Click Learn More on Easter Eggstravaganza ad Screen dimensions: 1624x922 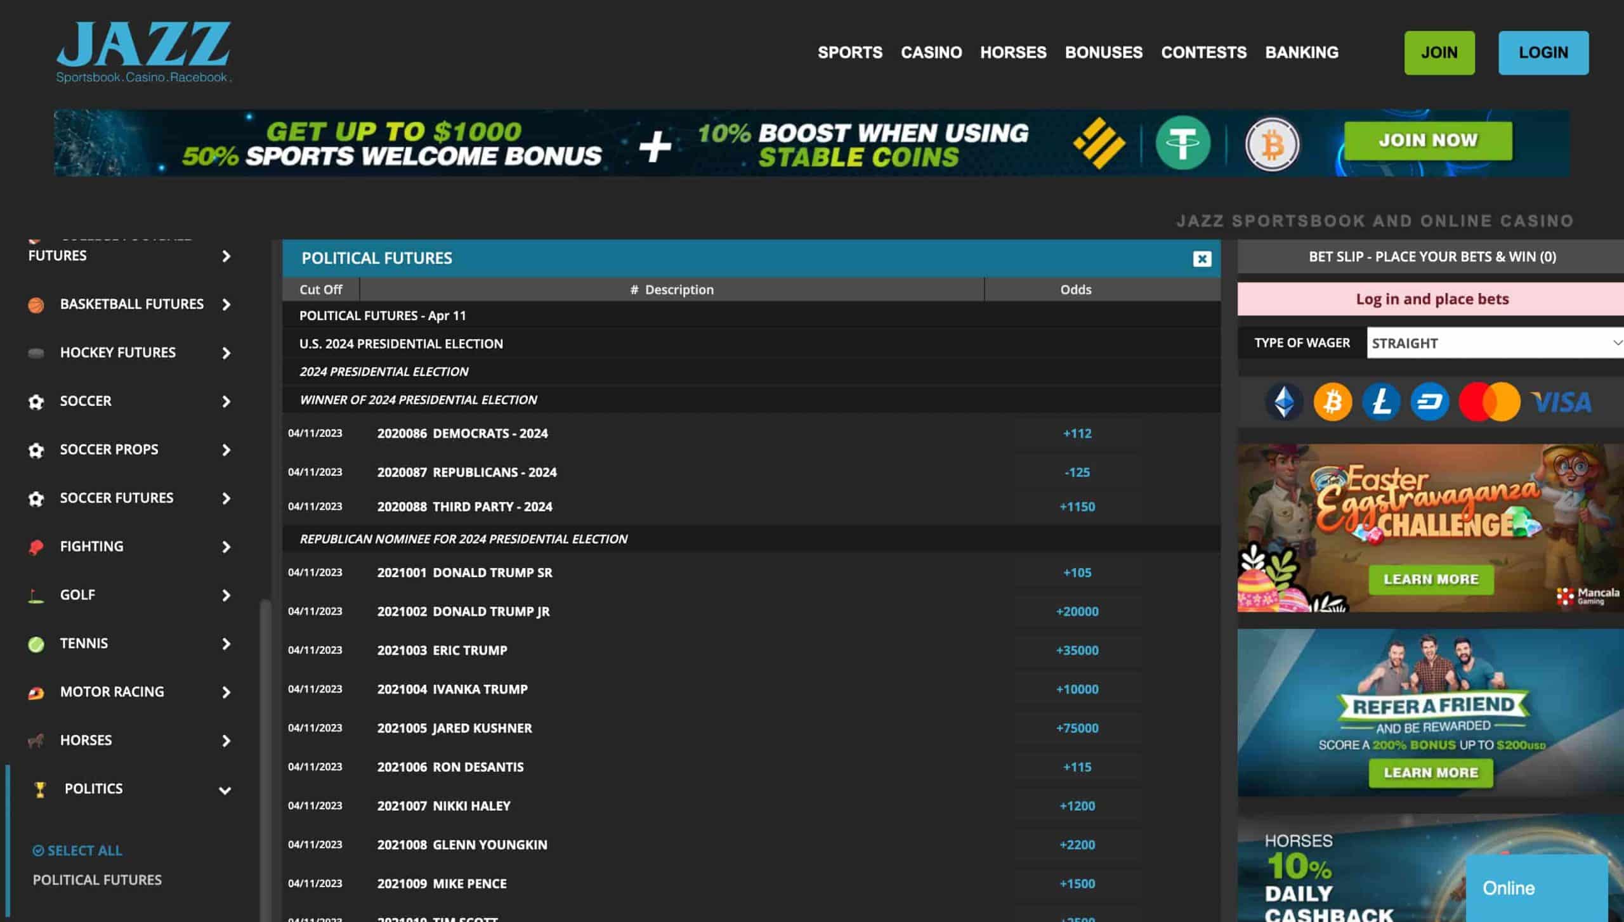pyautogui.click(x=1431, y=580)
